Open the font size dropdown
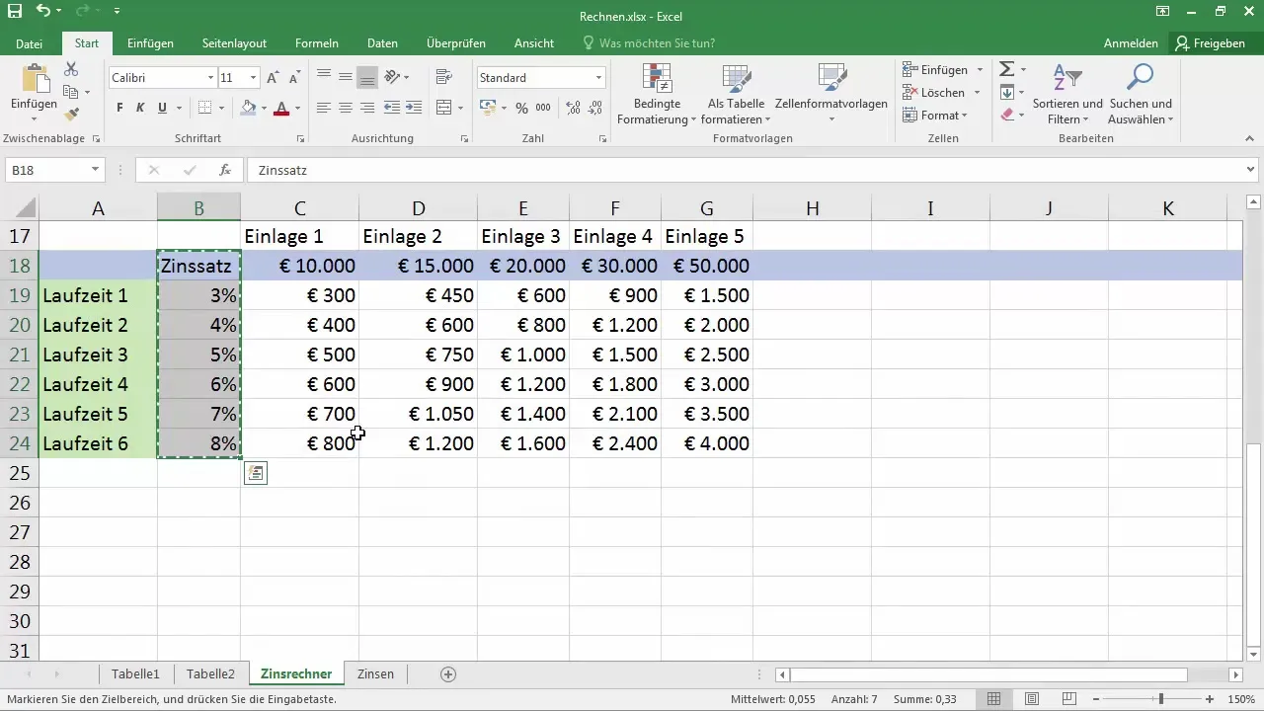 (254, 77)
